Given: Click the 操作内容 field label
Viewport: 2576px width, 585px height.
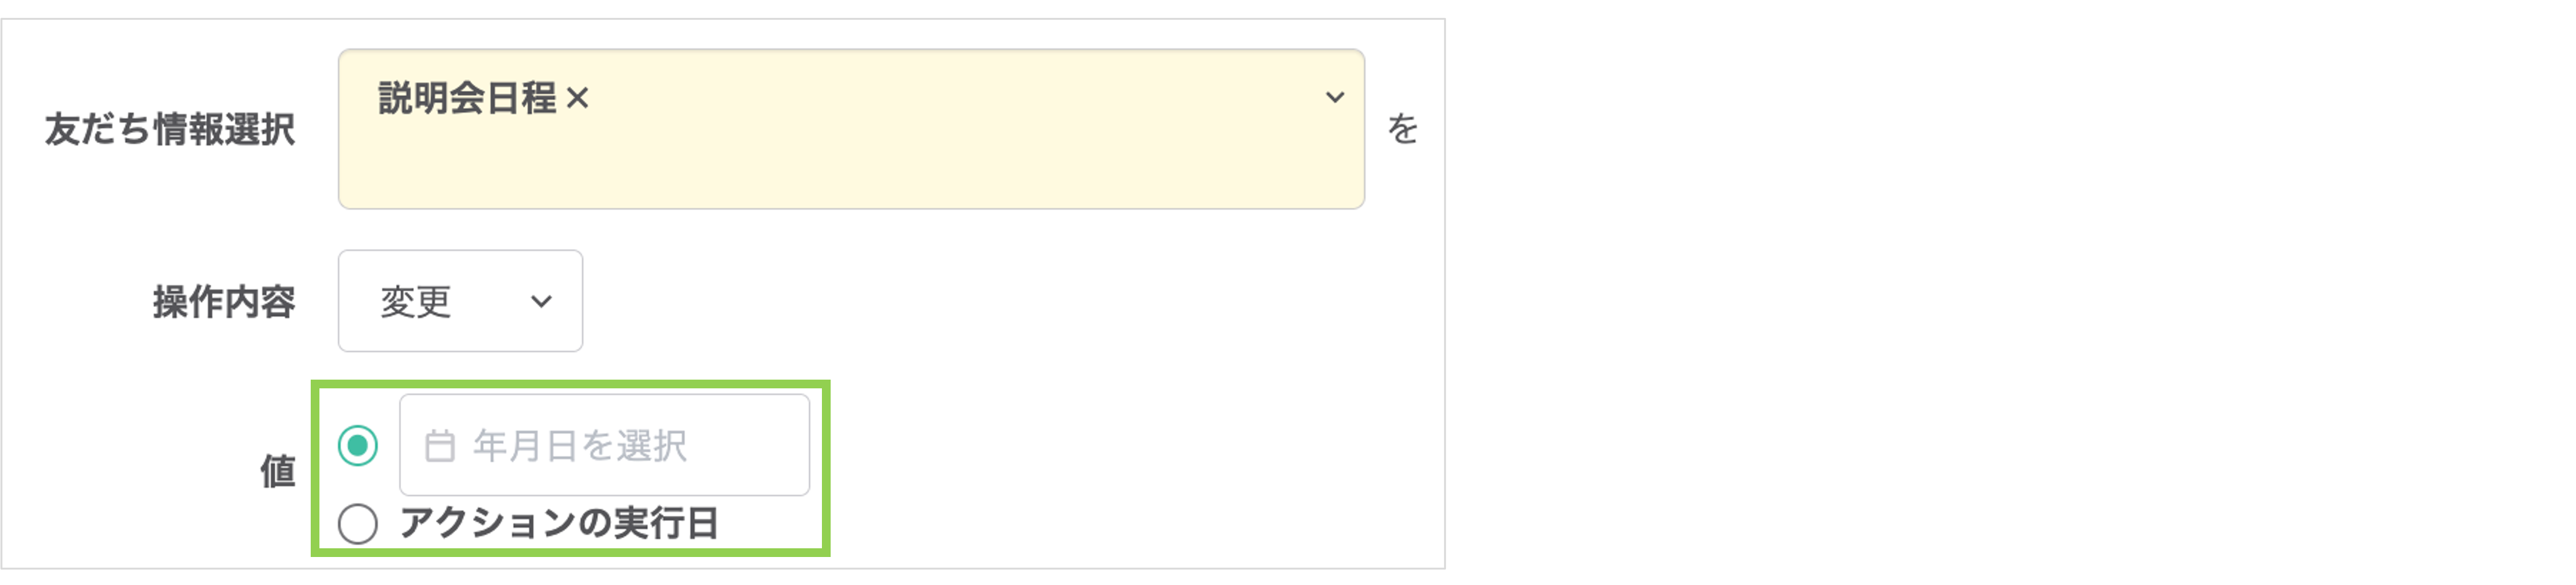Looking at the screenshot, I should point(224,302).
